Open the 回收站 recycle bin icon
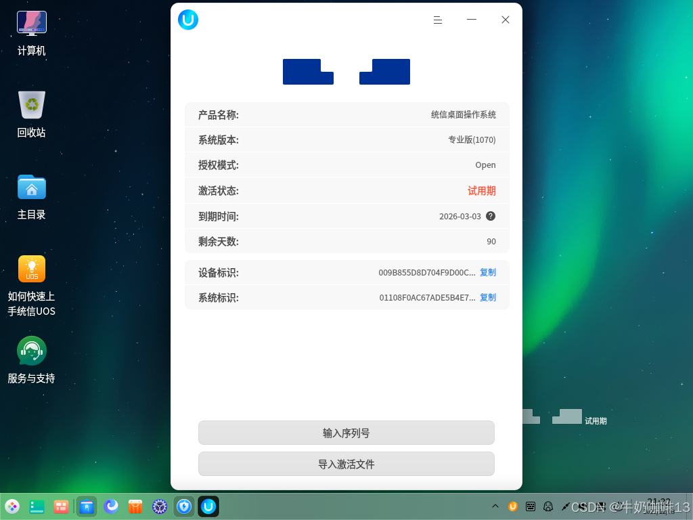Viewport: 693px width, 520px height. (x=31, y=114)
